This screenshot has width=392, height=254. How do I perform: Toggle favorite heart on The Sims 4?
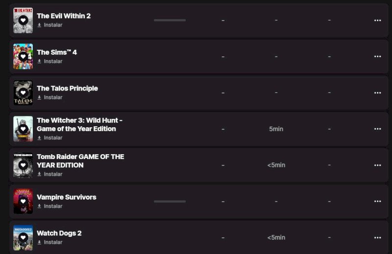[x=23, y=57]
